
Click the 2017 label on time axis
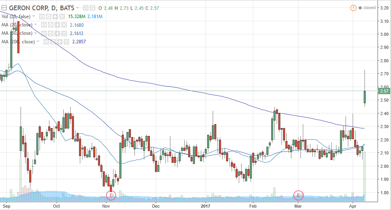point(206,206)
